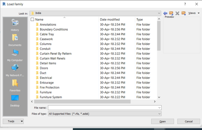The image size is (202, 130).
Task: Expand the Look in folder dropdown
Action: click(x=159, y=13)
